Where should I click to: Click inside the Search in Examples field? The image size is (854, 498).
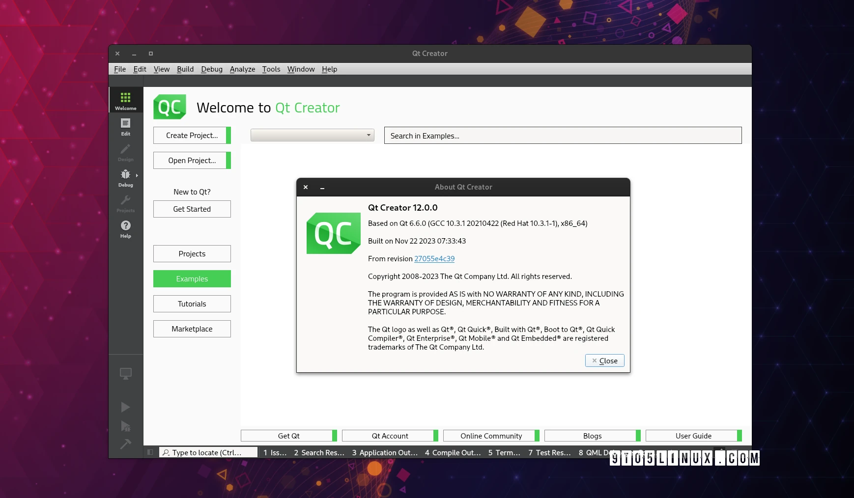(563, 136)
